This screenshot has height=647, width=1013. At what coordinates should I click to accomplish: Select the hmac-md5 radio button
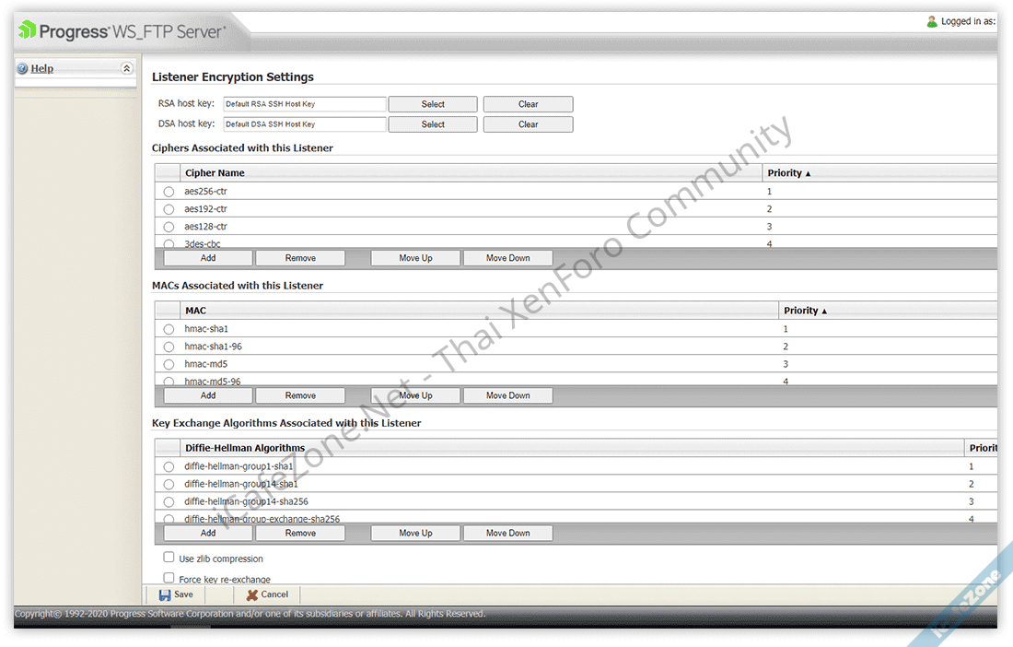(169, 364)
